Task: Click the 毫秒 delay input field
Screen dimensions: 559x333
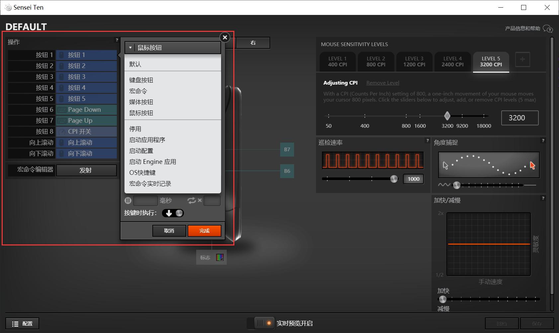Action: [x=146, y=200]
